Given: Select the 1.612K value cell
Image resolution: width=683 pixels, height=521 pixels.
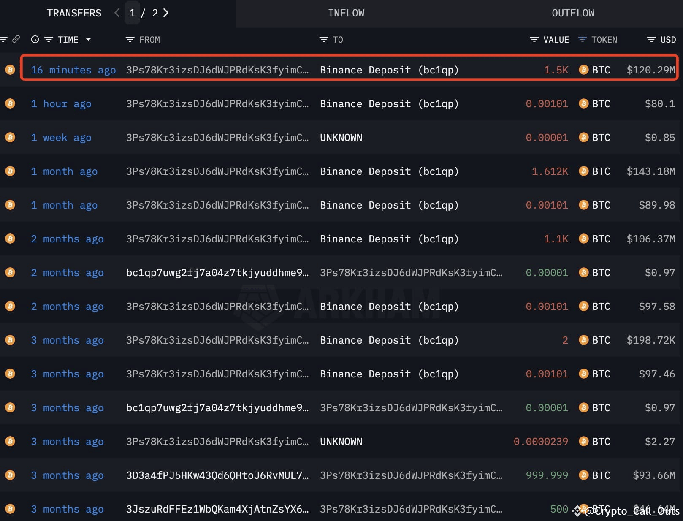Looking at the screenshot, I should coord(550,171).
